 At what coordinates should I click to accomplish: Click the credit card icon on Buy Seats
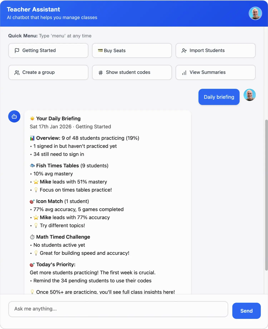click(x=100, y=50)
